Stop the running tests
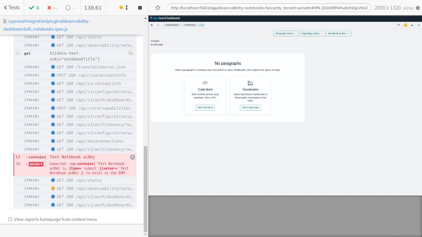 click(x=140, y=8)
